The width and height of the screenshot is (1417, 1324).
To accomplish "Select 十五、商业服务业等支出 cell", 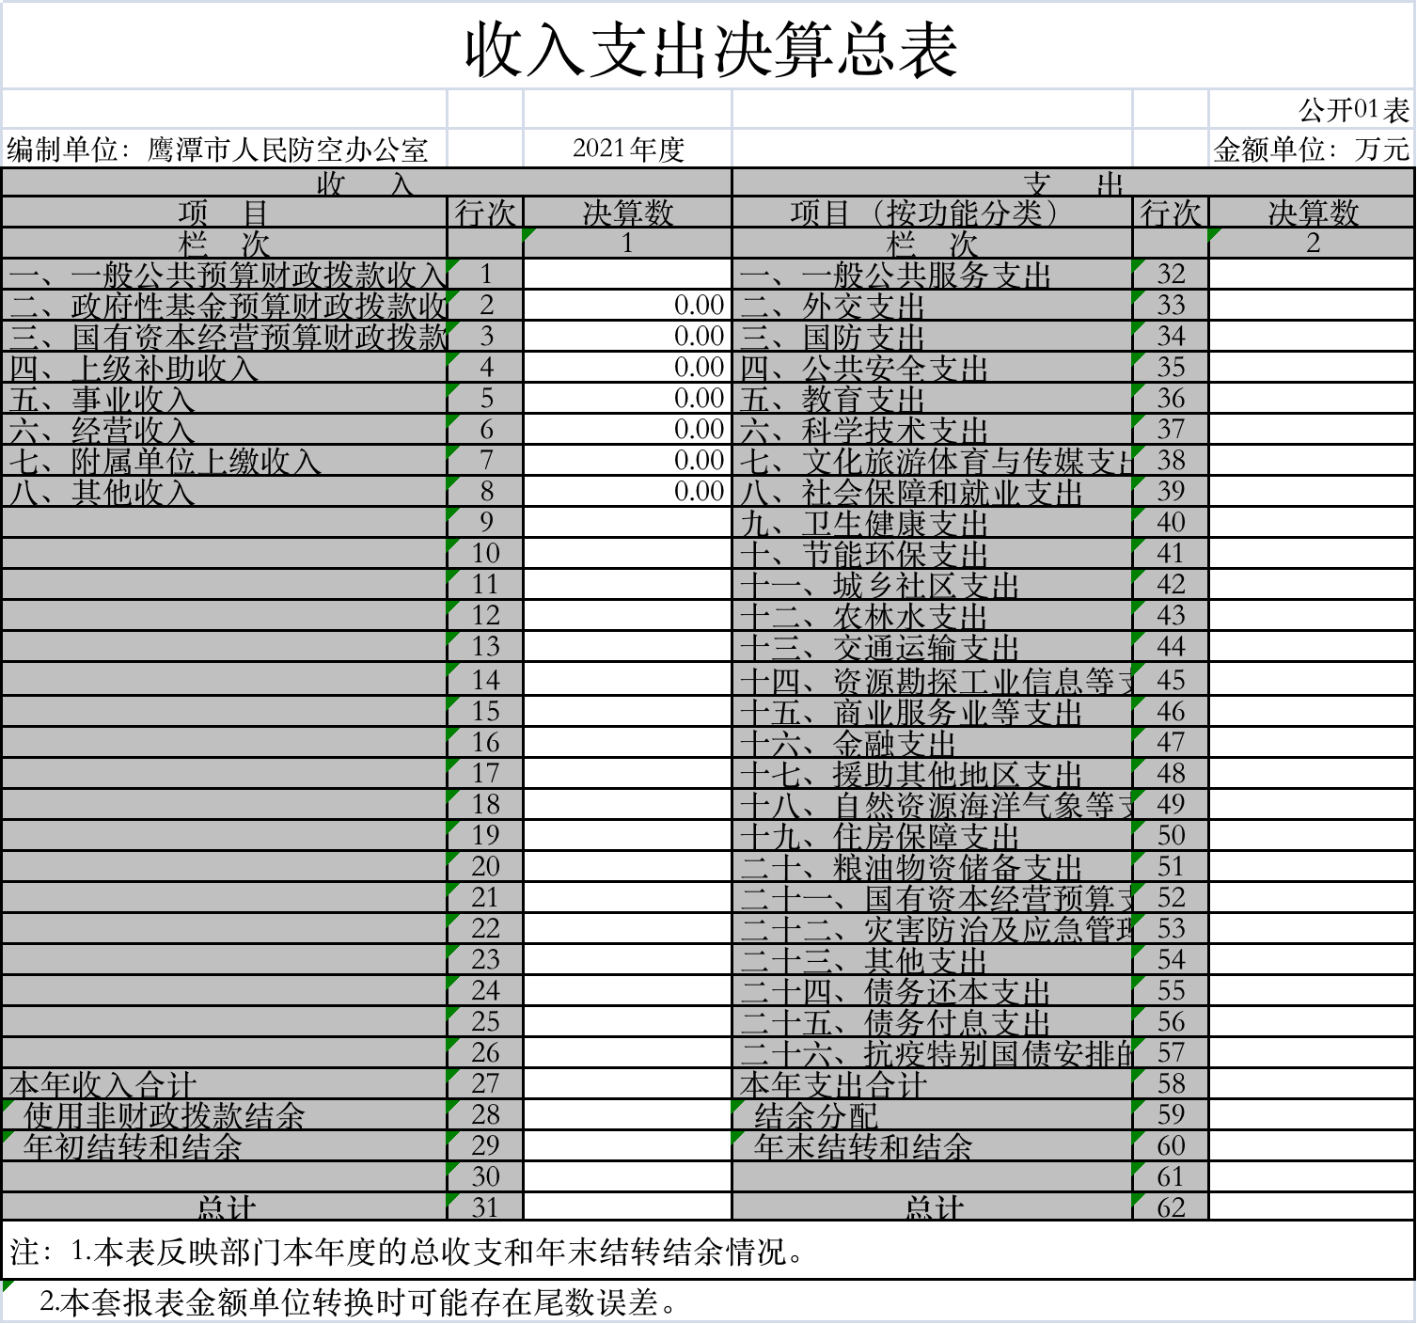I will (x=933, y=712).
